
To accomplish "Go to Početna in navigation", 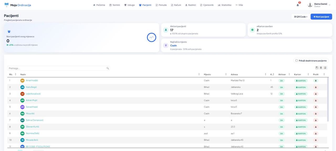I will click(x=99, y=5).
